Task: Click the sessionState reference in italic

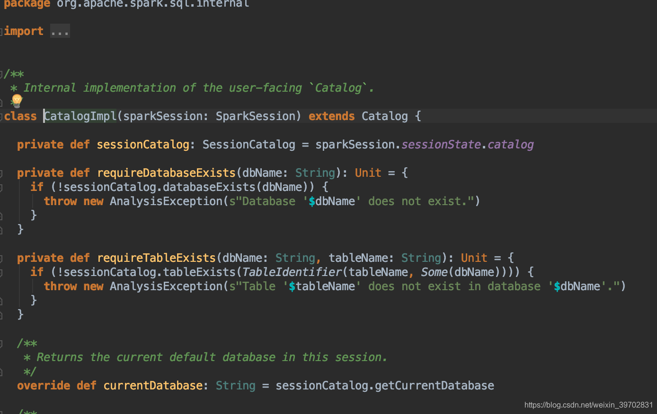Action: click(x=441, y=145)
